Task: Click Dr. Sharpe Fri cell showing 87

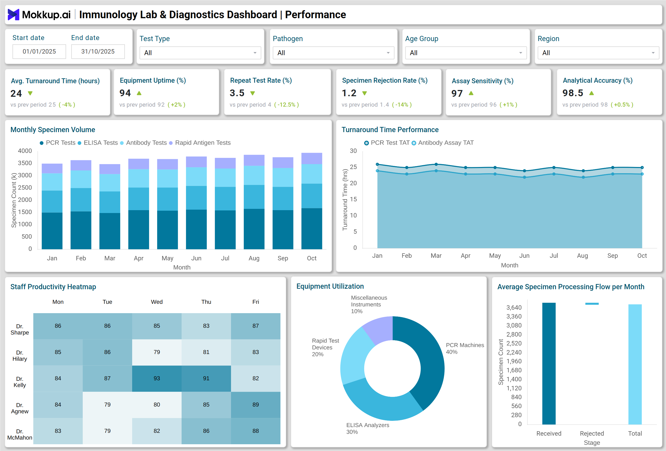Action: pyautogui.click(x=256, y=326)
